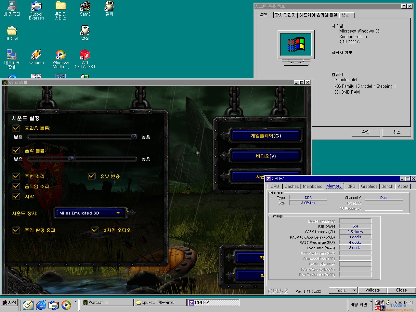Image resolution: width=416 pixels, height=312 pixels.
Task: Switch to the Bench tab in CPU-Z
Action: pos(387,187)
